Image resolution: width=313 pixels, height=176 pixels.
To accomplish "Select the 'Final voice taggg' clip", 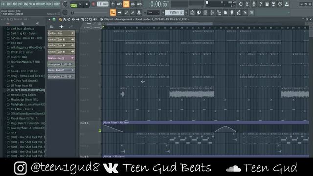I will pyautogui.click(x=61, y=58).
